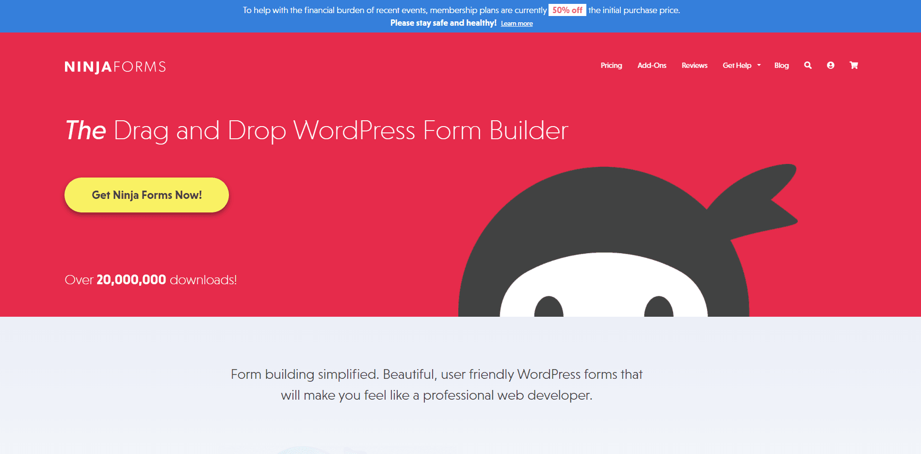Click the Ninja Forms logo
The image size is (921, 454).
coord(115,67)
